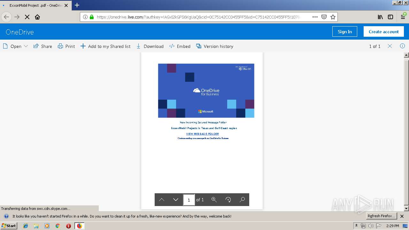Open Windows Explorer folder in taskbar
The image size is (409, 230).
[36, 226]
